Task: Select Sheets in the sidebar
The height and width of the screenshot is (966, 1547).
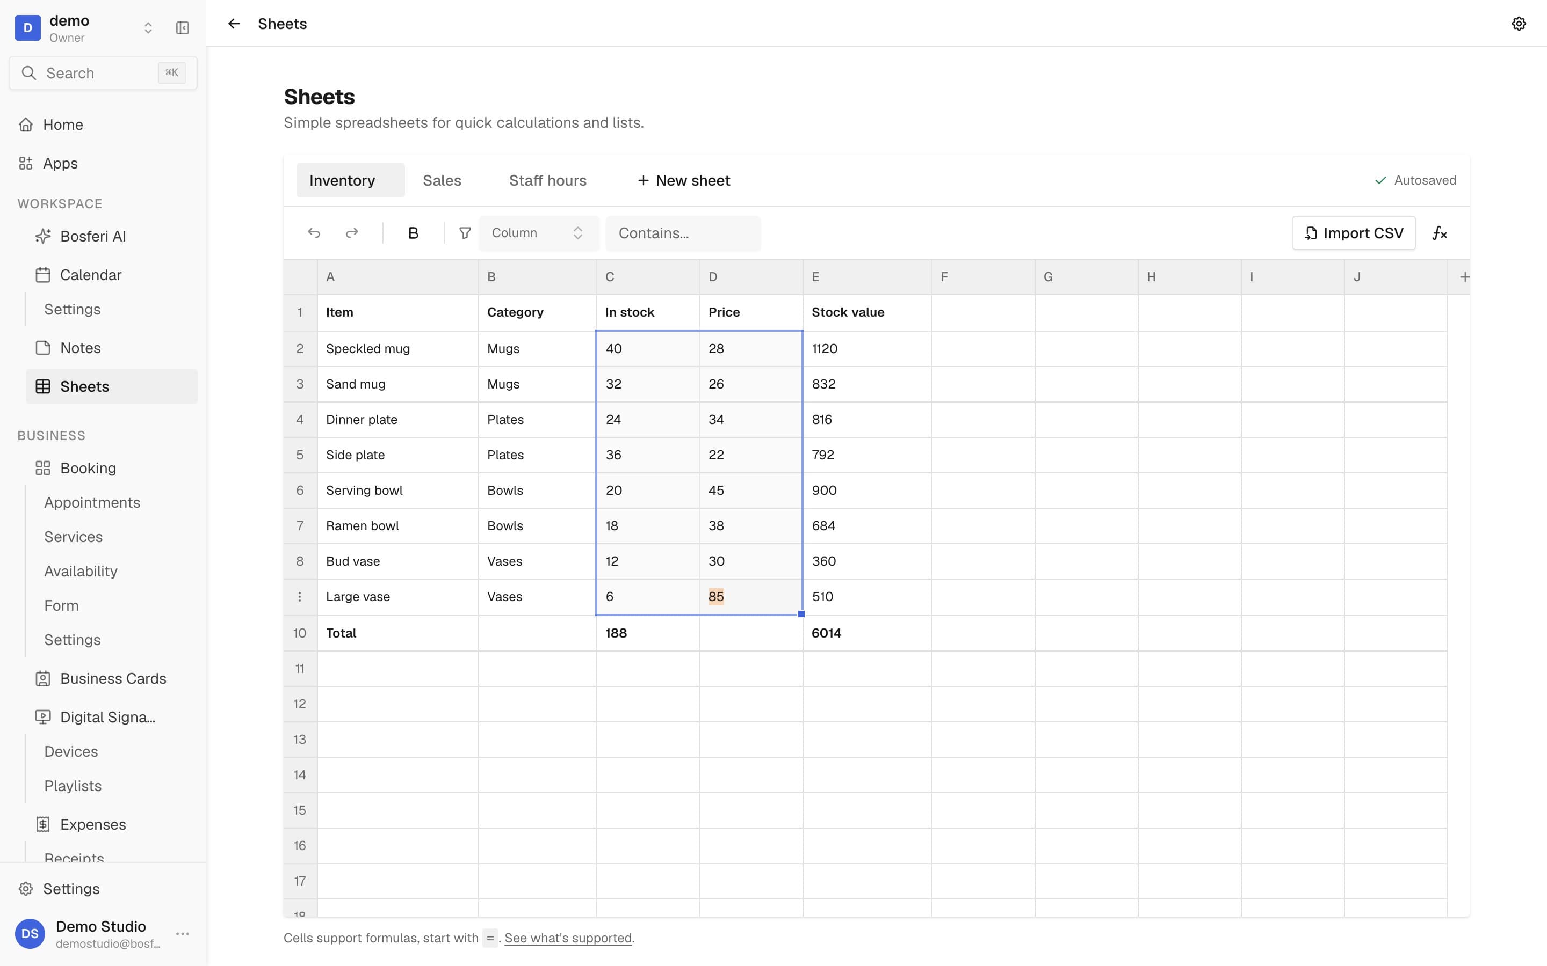Action: [111, 386]
